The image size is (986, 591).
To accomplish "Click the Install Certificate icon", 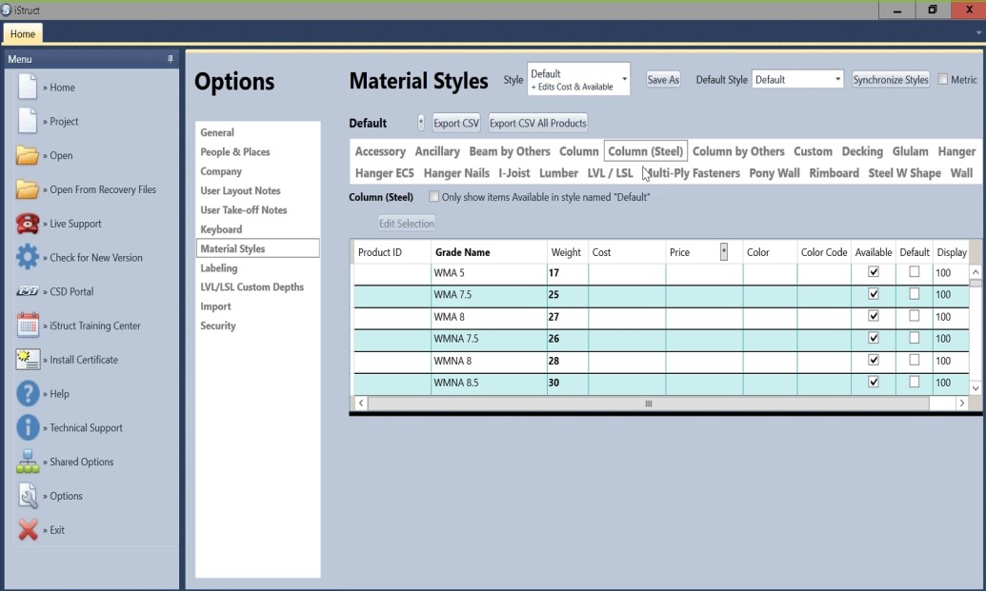I will pos(28,360).
